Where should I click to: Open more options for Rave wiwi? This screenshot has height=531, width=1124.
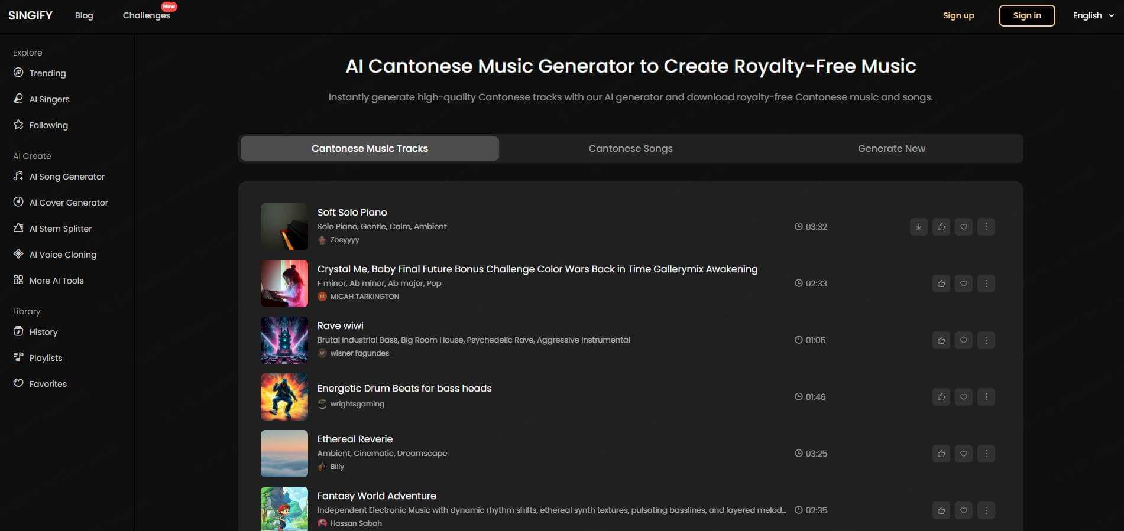[986, 340]
